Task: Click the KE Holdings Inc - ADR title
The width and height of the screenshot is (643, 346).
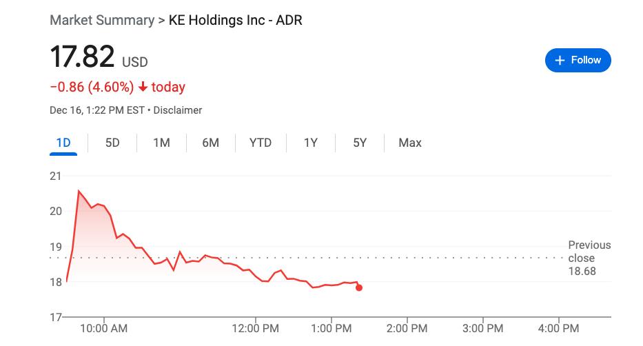Action: pyautogui.click(x=236, y=20)
